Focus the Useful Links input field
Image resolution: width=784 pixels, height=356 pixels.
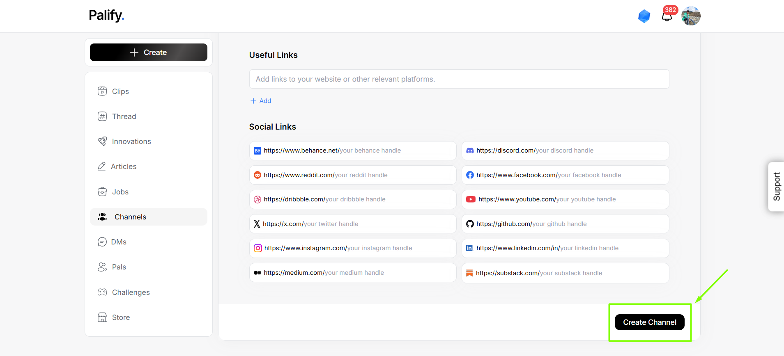(459, 79)
